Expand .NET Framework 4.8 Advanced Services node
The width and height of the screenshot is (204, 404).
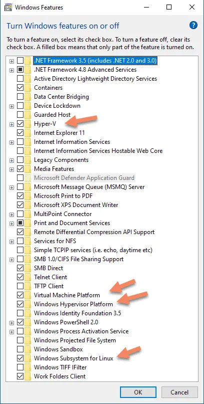point(11,70)
